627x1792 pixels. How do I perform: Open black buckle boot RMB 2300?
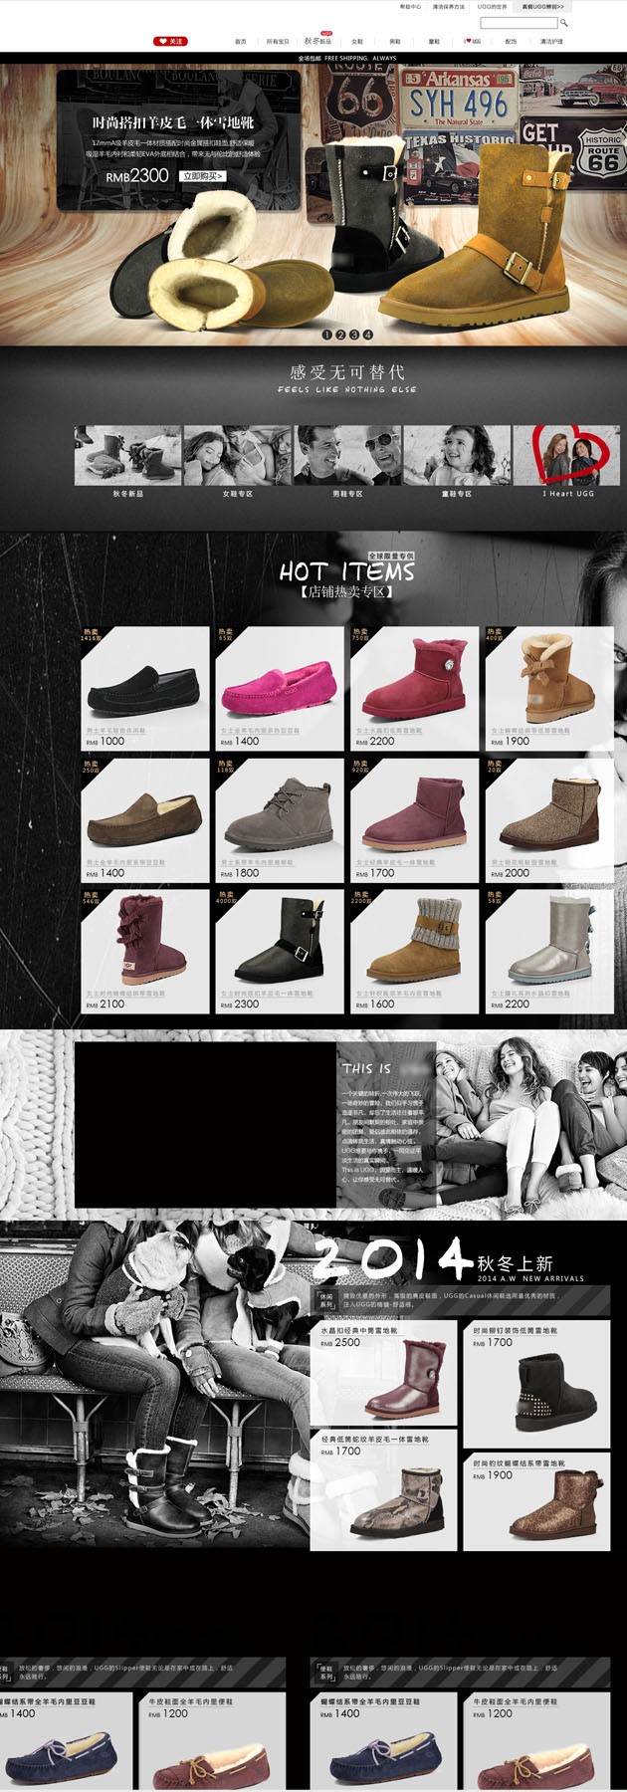point(280,952)
